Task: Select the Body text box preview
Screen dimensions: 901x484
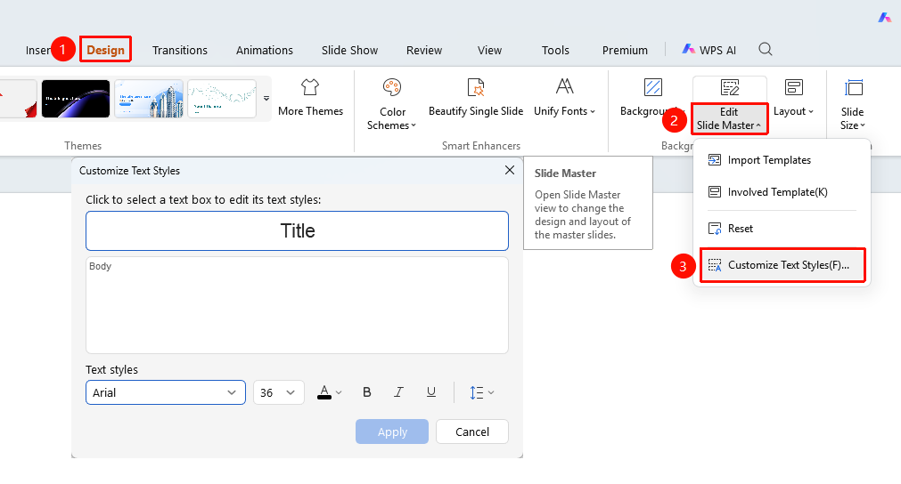Action: 297,305
